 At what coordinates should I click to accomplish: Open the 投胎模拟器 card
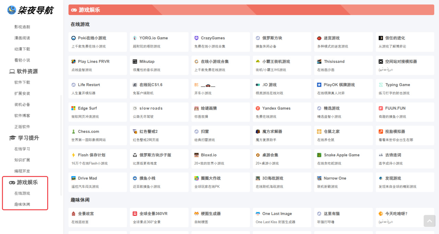tap(405, 135)
